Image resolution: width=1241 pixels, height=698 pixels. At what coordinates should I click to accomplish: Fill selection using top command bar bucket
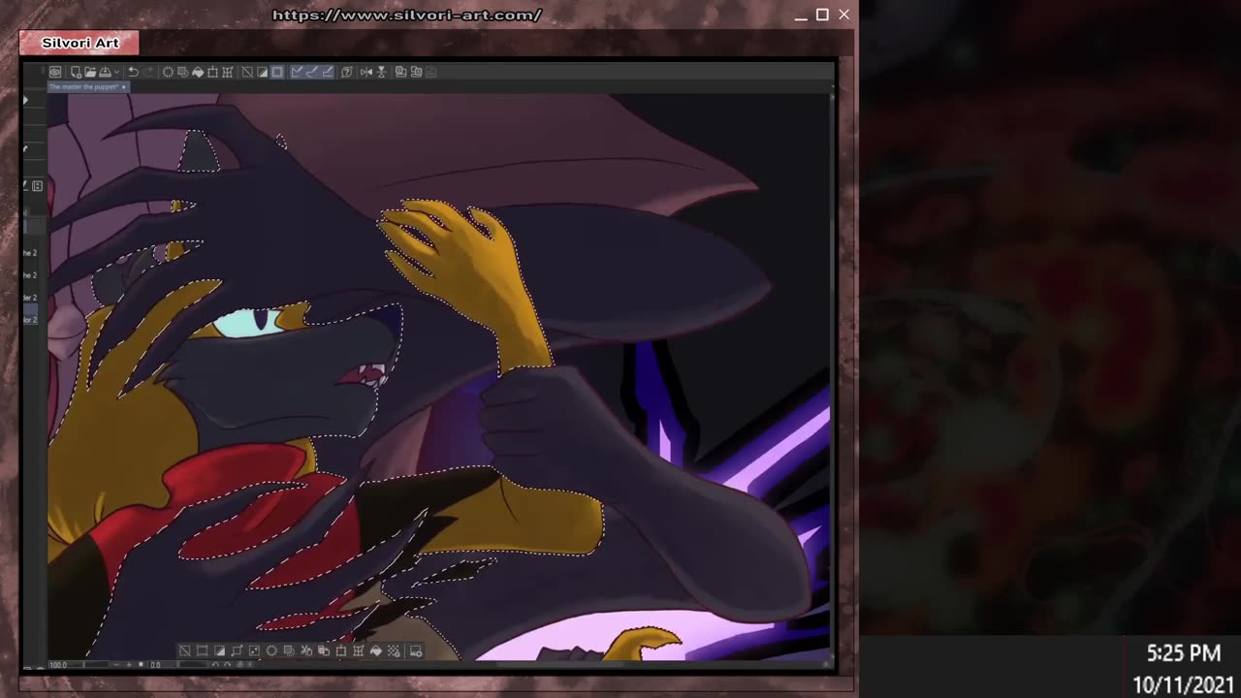point(198,72)
